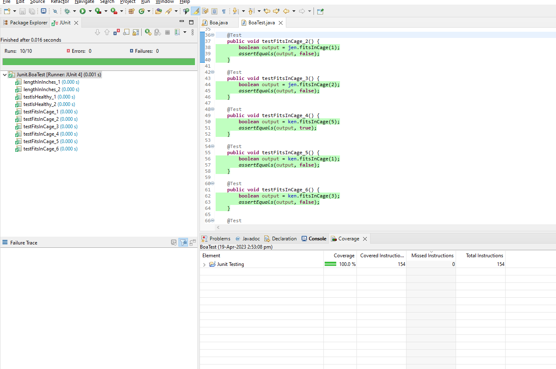This screenshot has height=369, width=556.
Task: Click Covered Instructions column header
Action: (x=382, y=256)
